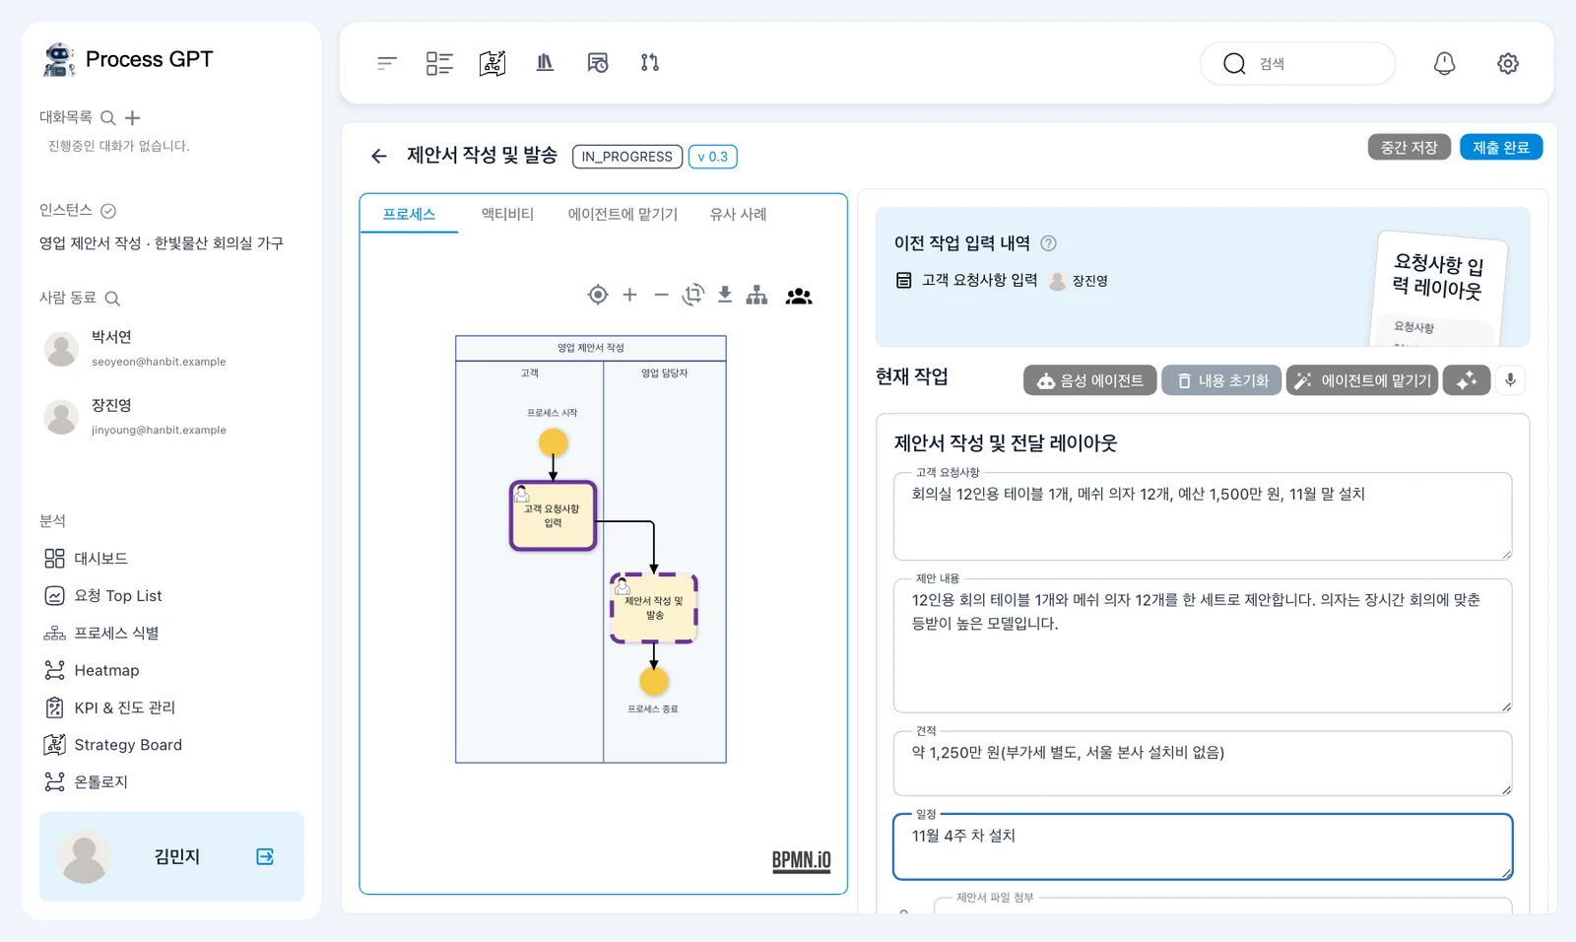Zoom in on the BPMN diagram
Viewport: 1576px width, 942px height.
(630, 295)
